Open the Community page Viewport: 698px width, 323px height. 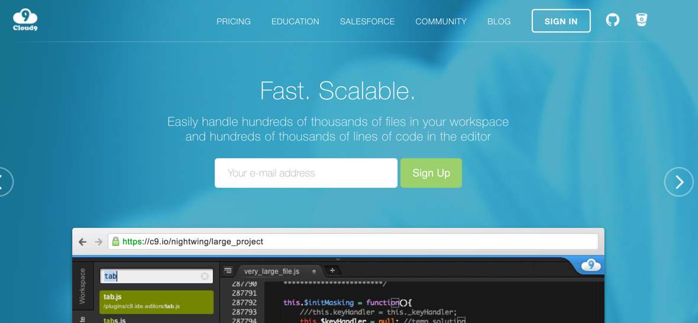(441, 21)
